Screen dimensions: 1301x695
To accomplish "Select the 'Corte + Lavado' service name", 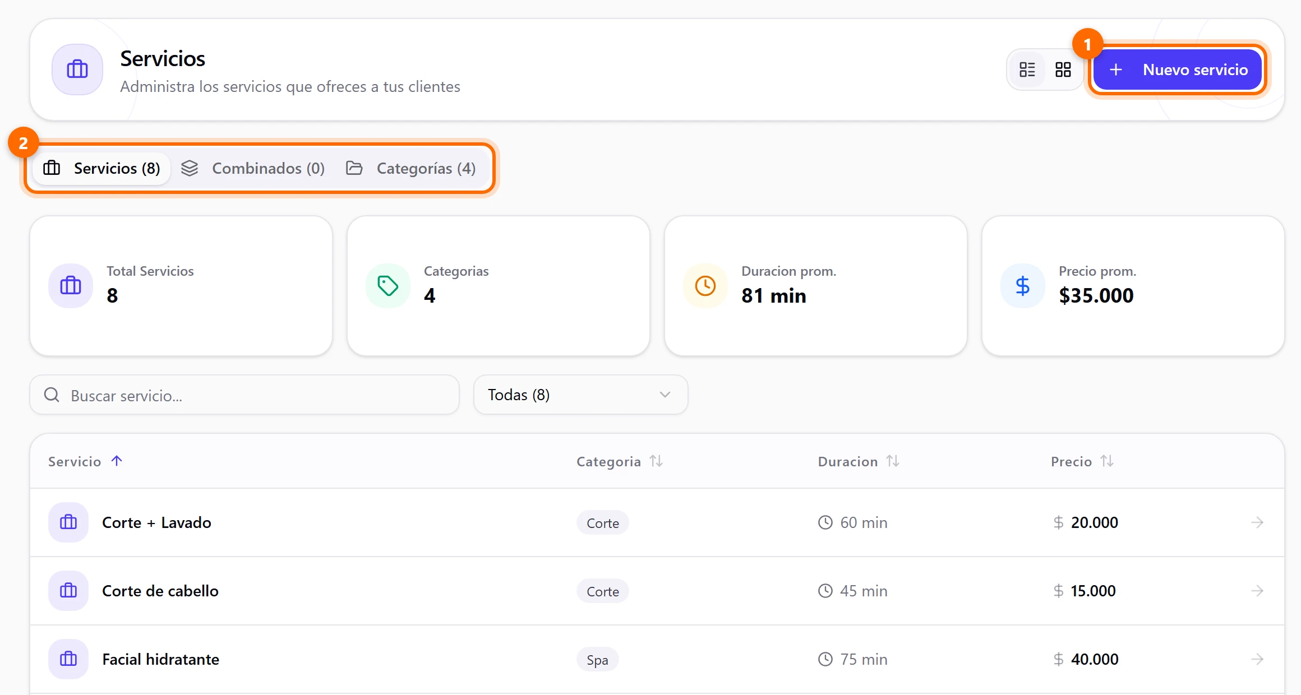I will pyautogui.click(x=156, y=522).
